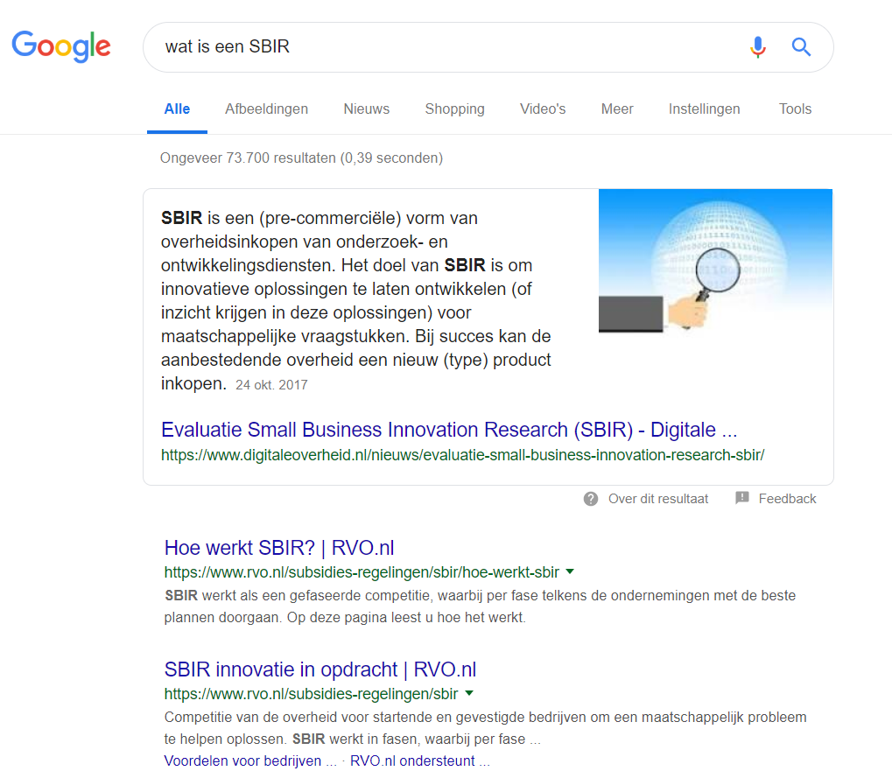Image resolution: width=892 pixels, height=778 pixels.
Task: Switch to the Shopping tab
Action: [454, 109]
